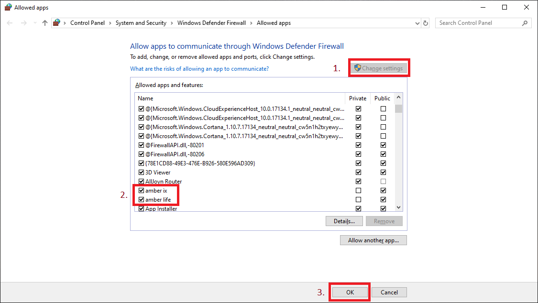Open the risks of allowing an app link
The height and width of the screenshot is (303, 538).
tap(199, 69)
